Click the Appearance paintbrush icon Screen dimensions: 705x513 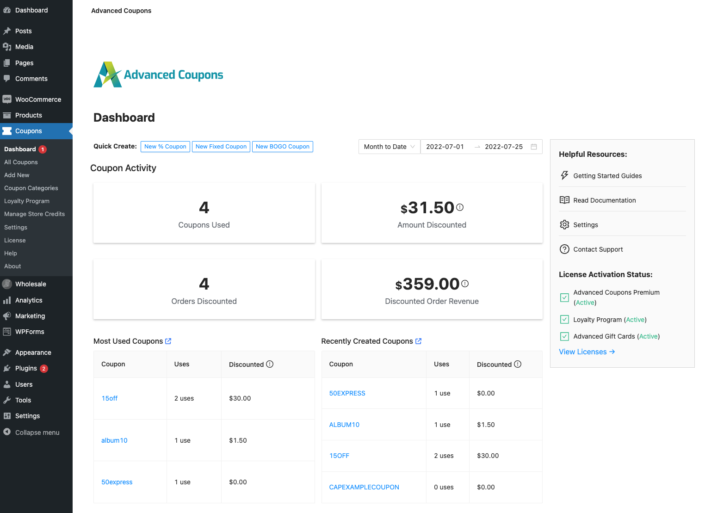(7, 352)
